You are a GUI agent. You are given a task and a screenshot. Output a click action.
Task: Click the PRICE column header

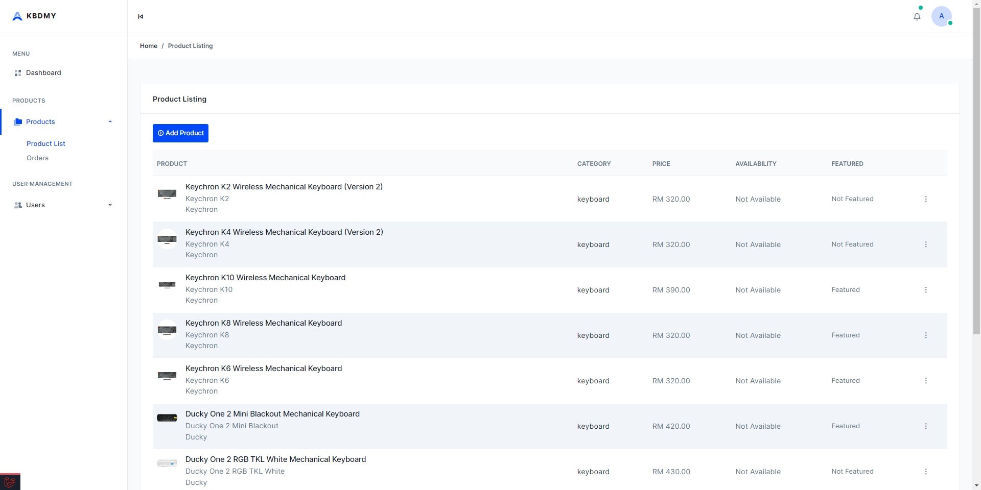pyautogui.click(x=661, y=164)
